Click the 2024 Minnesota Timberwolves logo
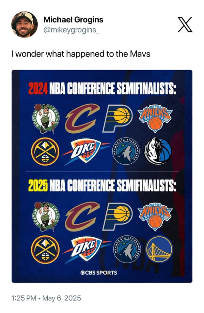The image size is (204, 313). 126,152
